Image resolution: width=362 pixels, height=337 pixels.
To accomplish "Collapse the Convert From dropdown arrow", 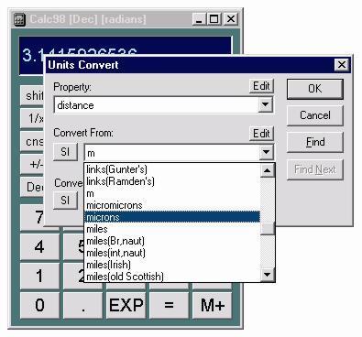I will (x=266, y=152).
